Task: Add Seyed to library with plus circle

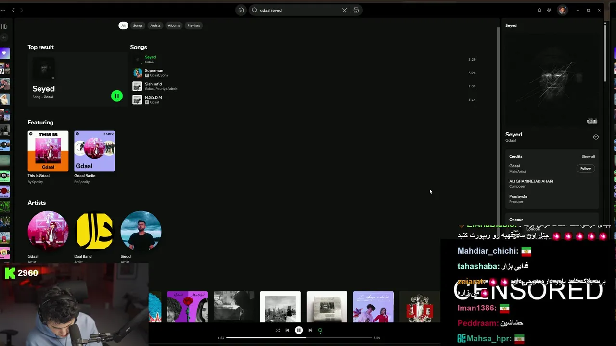Action: coord(596,137)
